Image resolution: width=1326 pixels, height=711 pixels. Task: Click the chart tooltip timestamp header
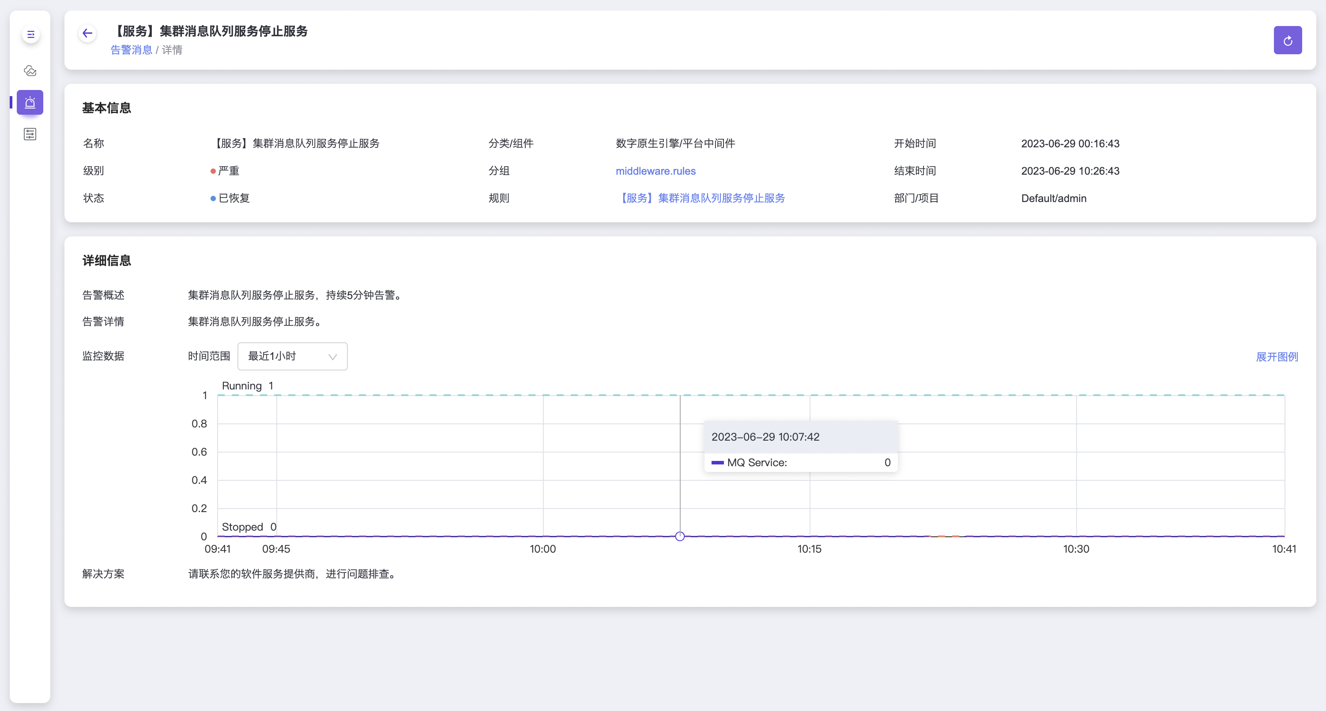(765, 437)
